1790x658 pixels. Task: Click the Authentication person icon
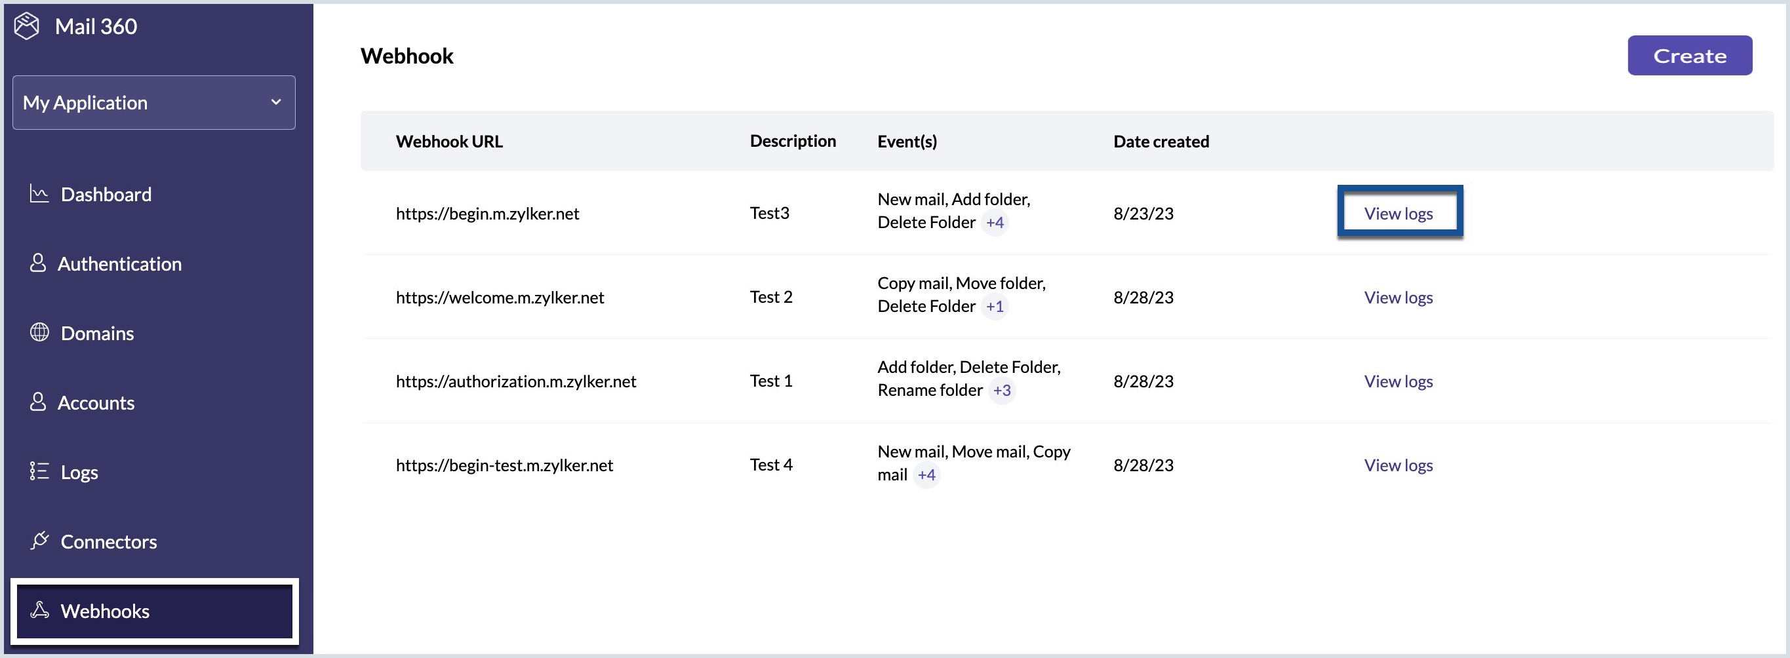(38, 263)
